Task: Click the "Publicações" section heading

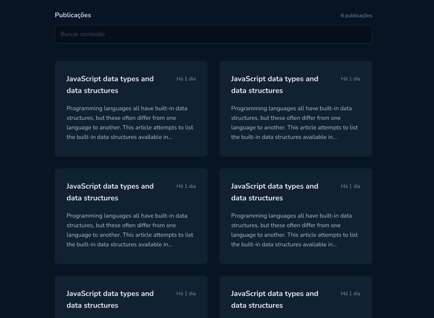Action: click(73, 15)
